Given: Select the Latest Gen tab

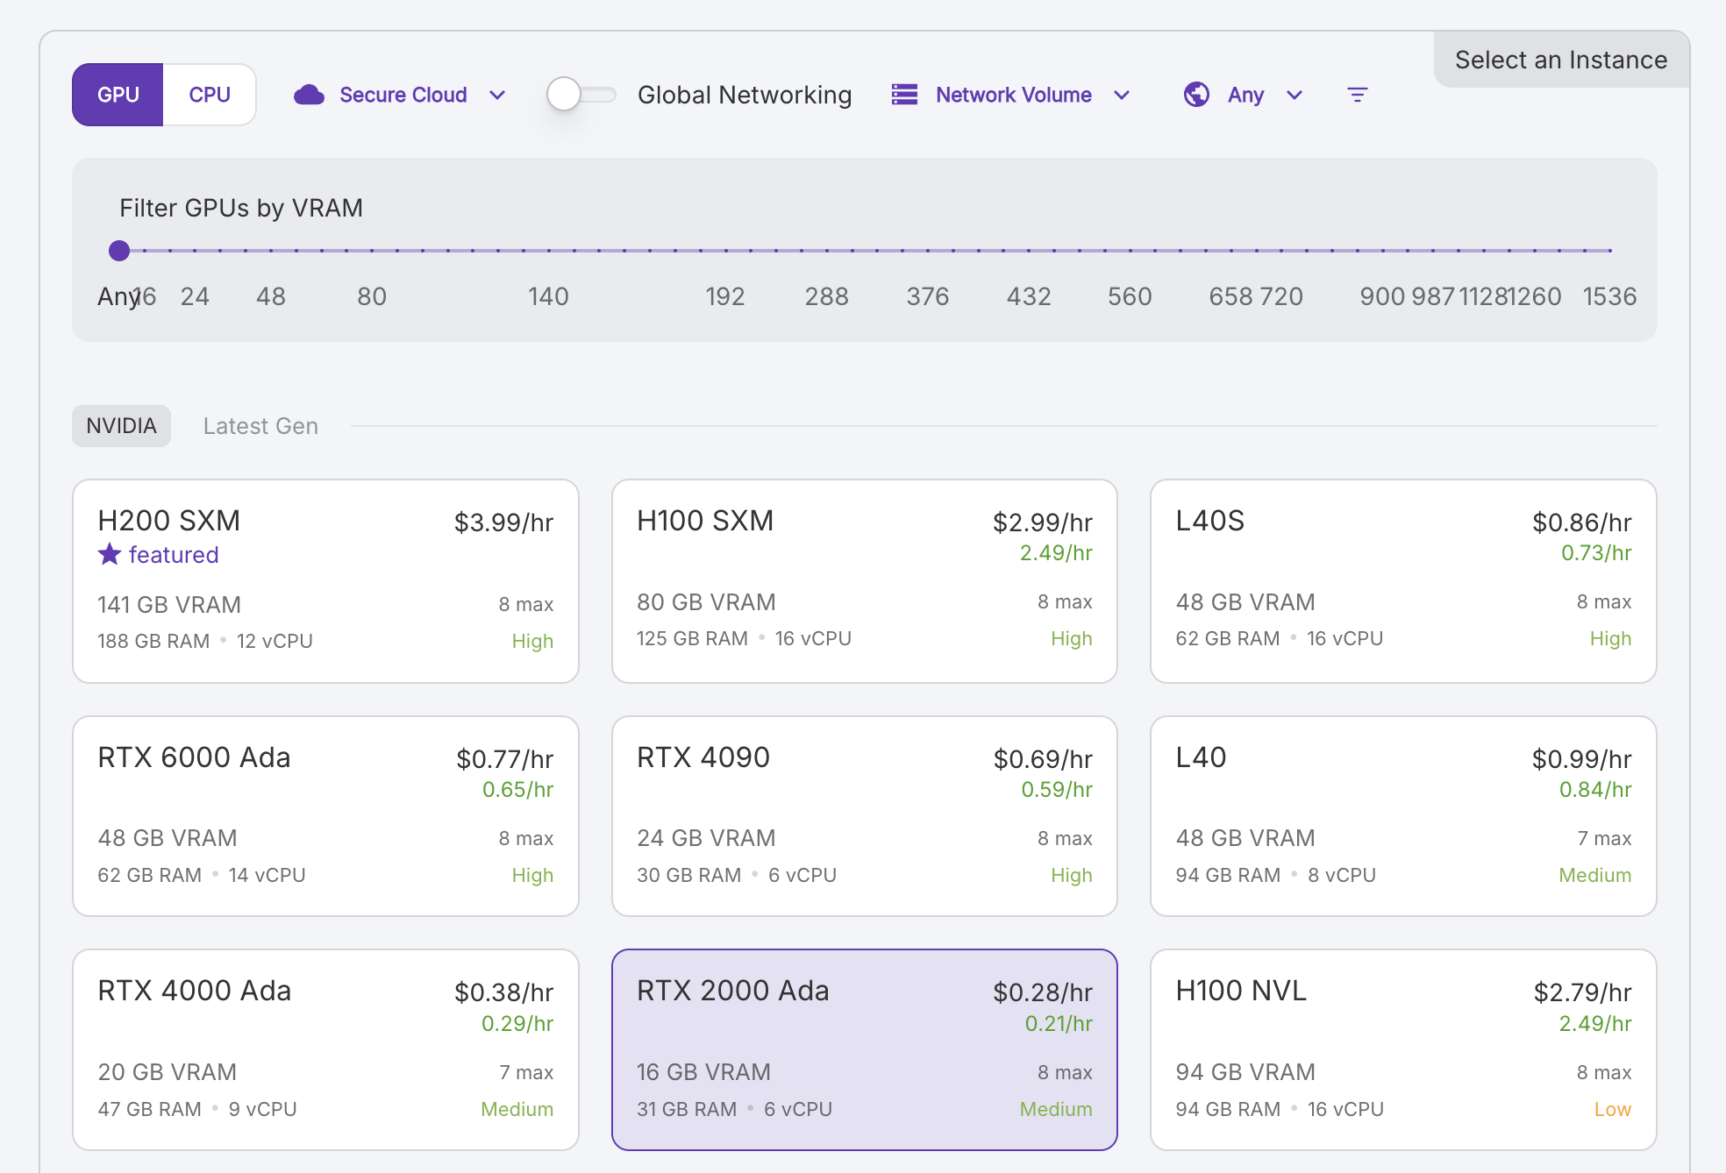Looking at the screenshot, I should click(260, 426).
